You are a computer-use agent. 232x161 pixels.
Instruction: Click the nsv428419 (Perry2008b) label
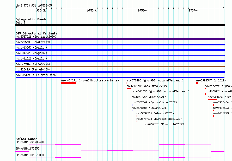[x=33, y=69]
